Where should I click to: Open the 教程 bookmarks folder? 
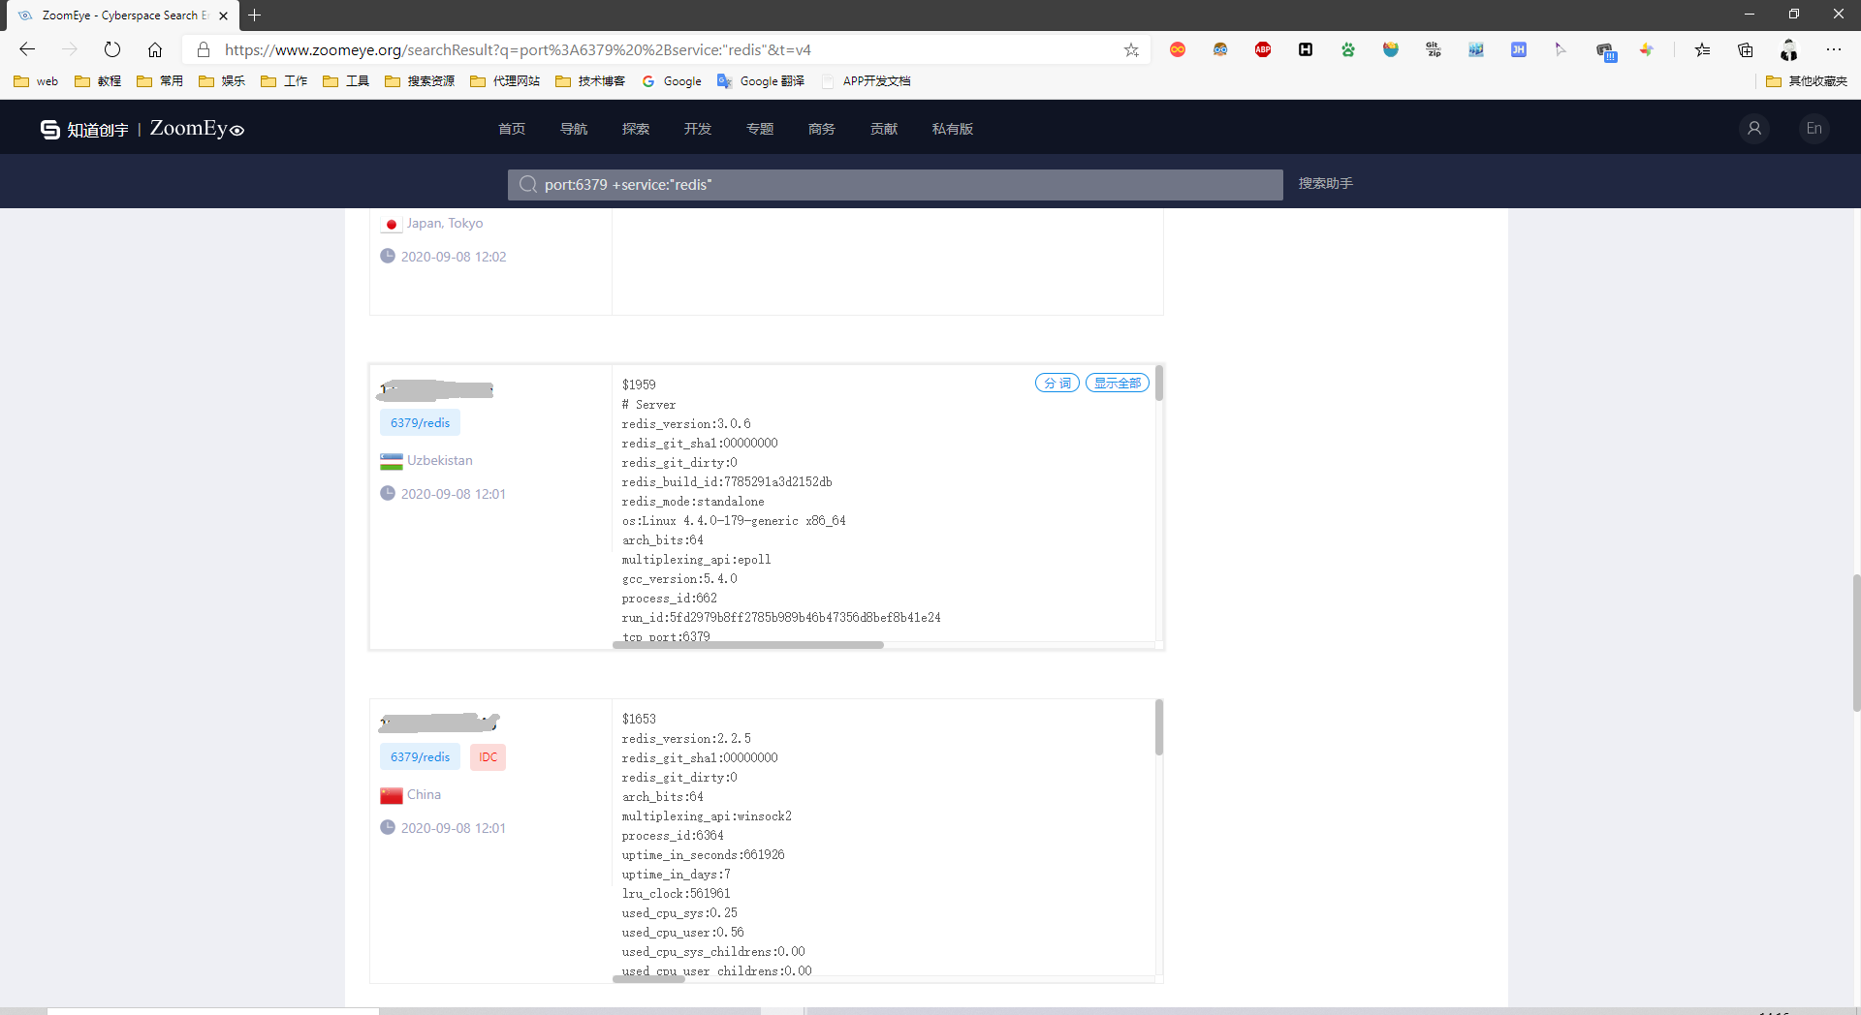pyautogui.click(x=98, y=81)
